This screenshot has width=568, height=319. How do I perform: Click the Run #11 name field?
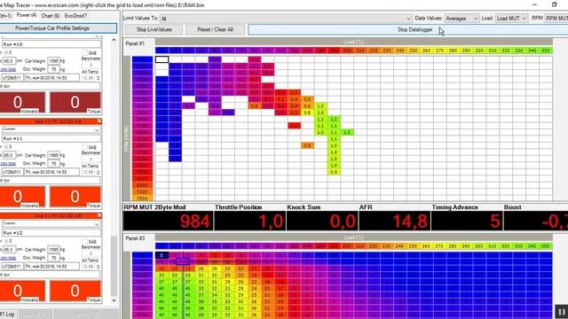[51, 138]
